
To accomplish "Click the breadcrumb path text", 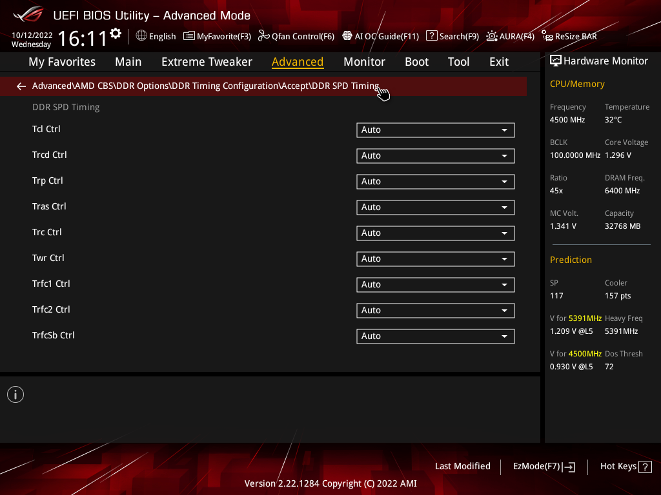I will tap(205, 86).
